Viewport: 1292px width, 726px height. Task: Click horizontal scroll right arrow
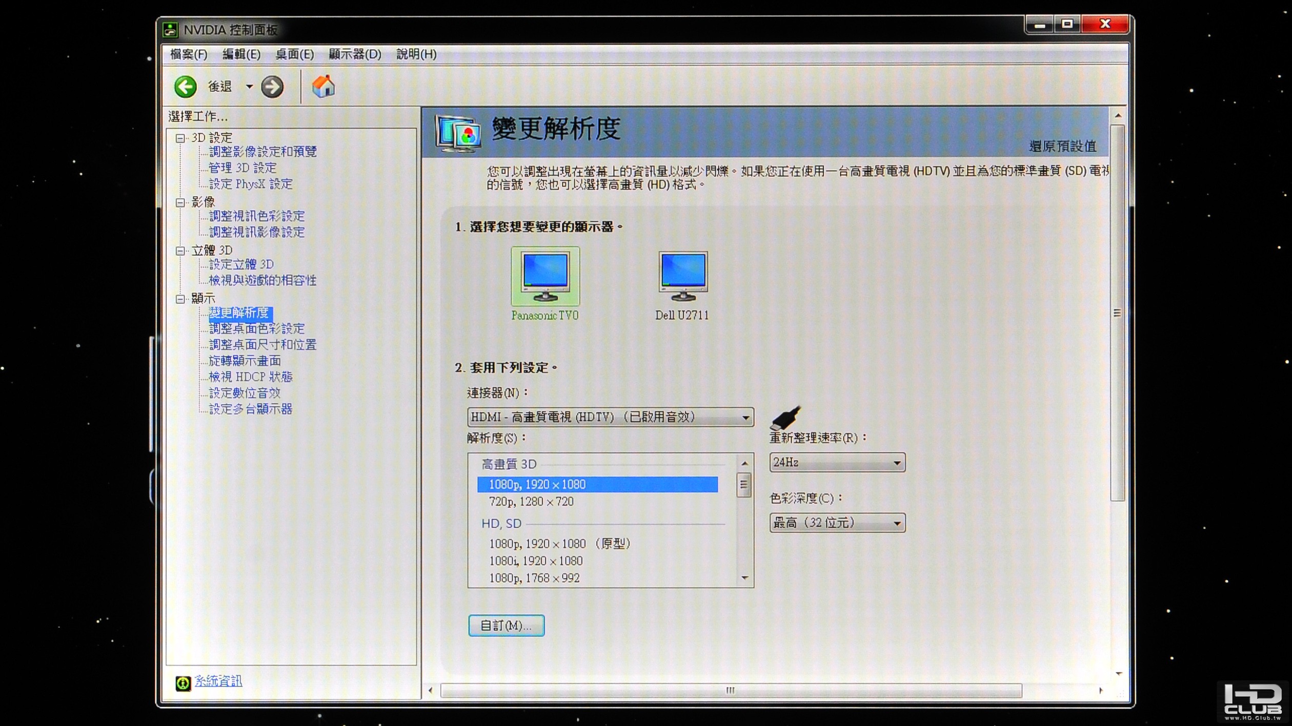pos(1101,691)
